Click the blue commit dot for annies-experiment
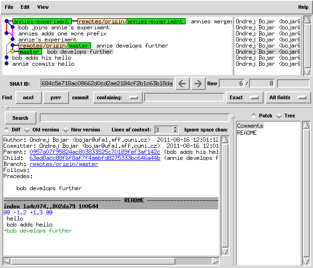Image resolution: width=313 pixels, height=268 pixels. (7, 21)
